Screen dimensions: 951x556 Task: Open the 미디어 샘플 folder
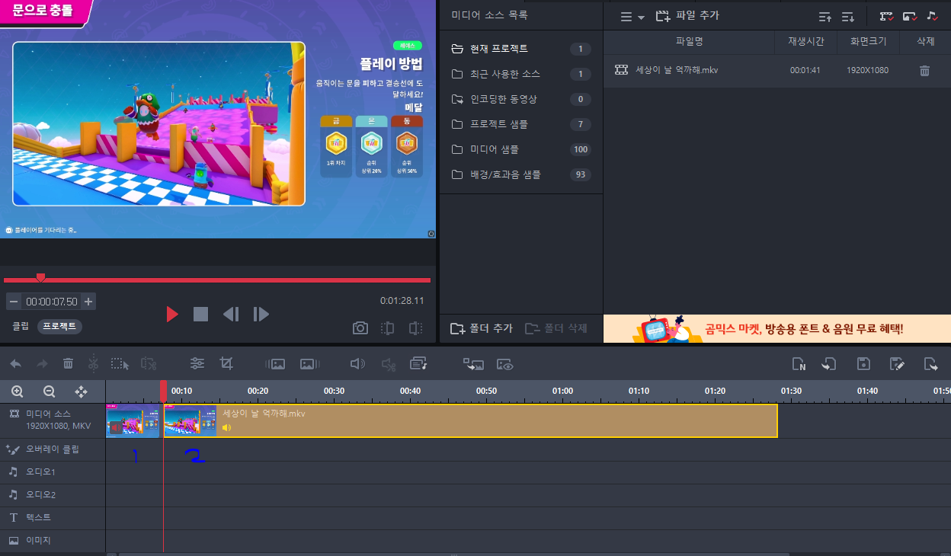[x=521, y=149]
